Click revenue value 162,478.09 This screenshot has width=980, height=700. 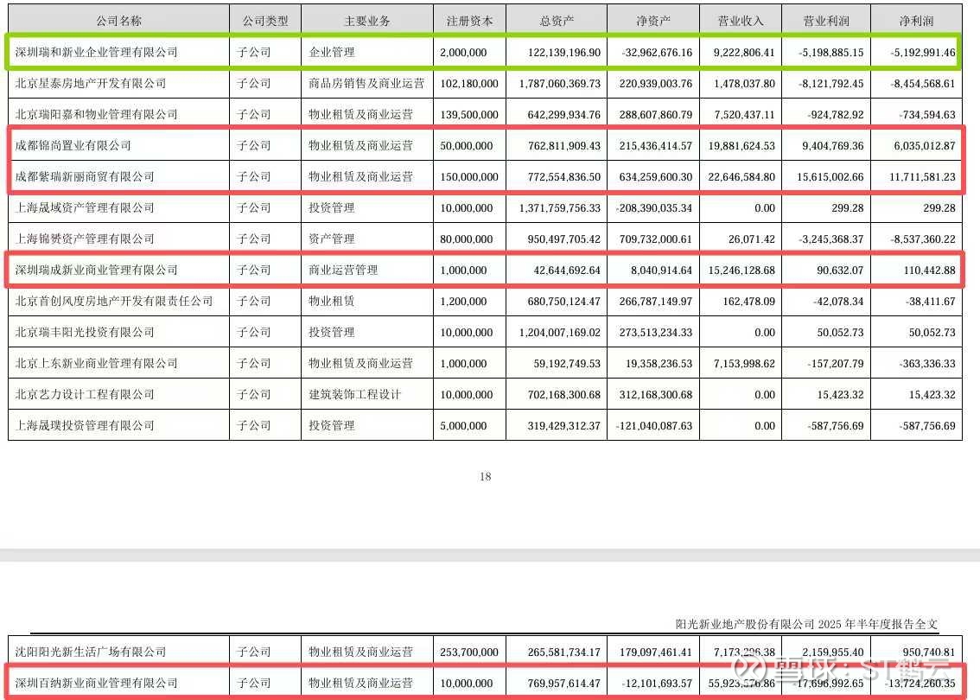coord(748,302)
